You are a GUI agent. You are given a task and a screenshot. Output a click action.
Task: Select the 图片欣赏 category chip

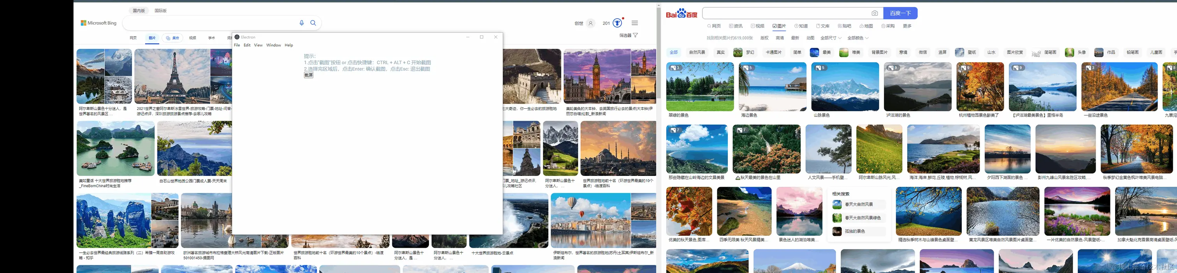click(x=1015, y=52)
